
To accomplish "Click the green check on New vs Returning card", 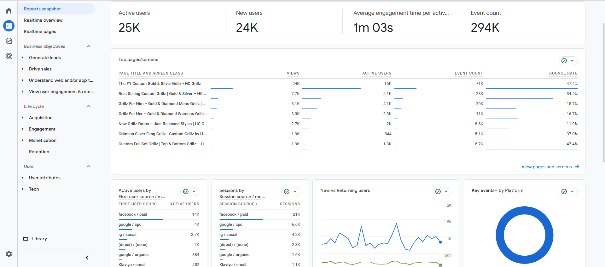I will 438,192.
